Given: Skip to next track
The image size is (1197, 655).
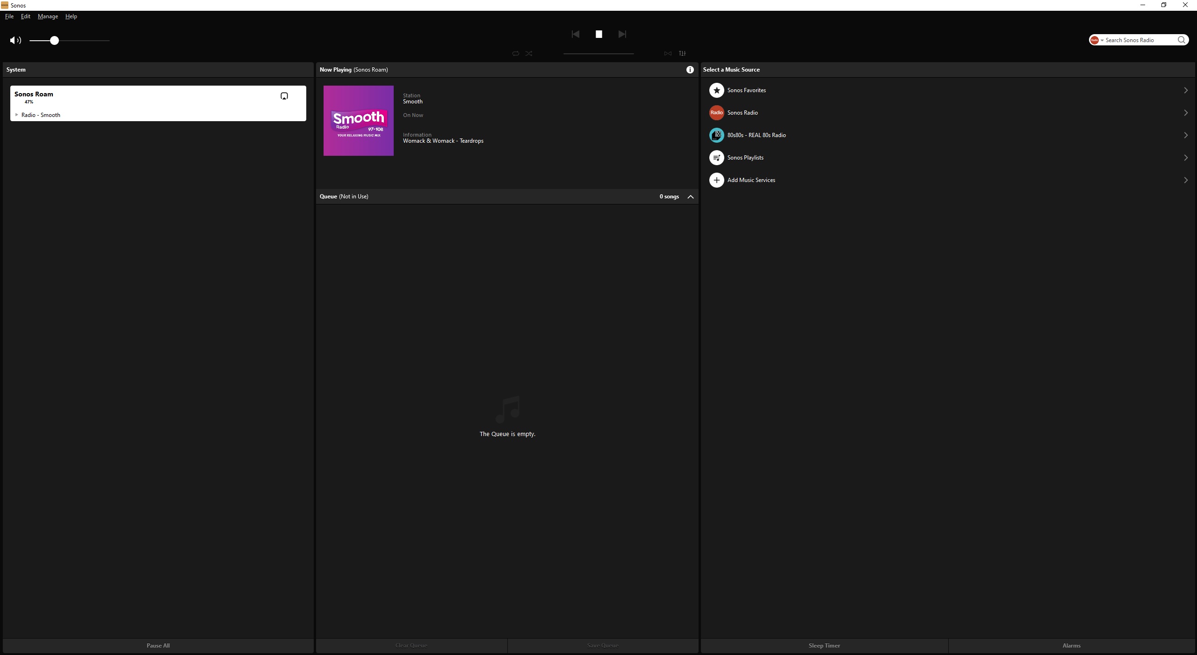Looking at the screenshot, I should [x=622, y=34].
